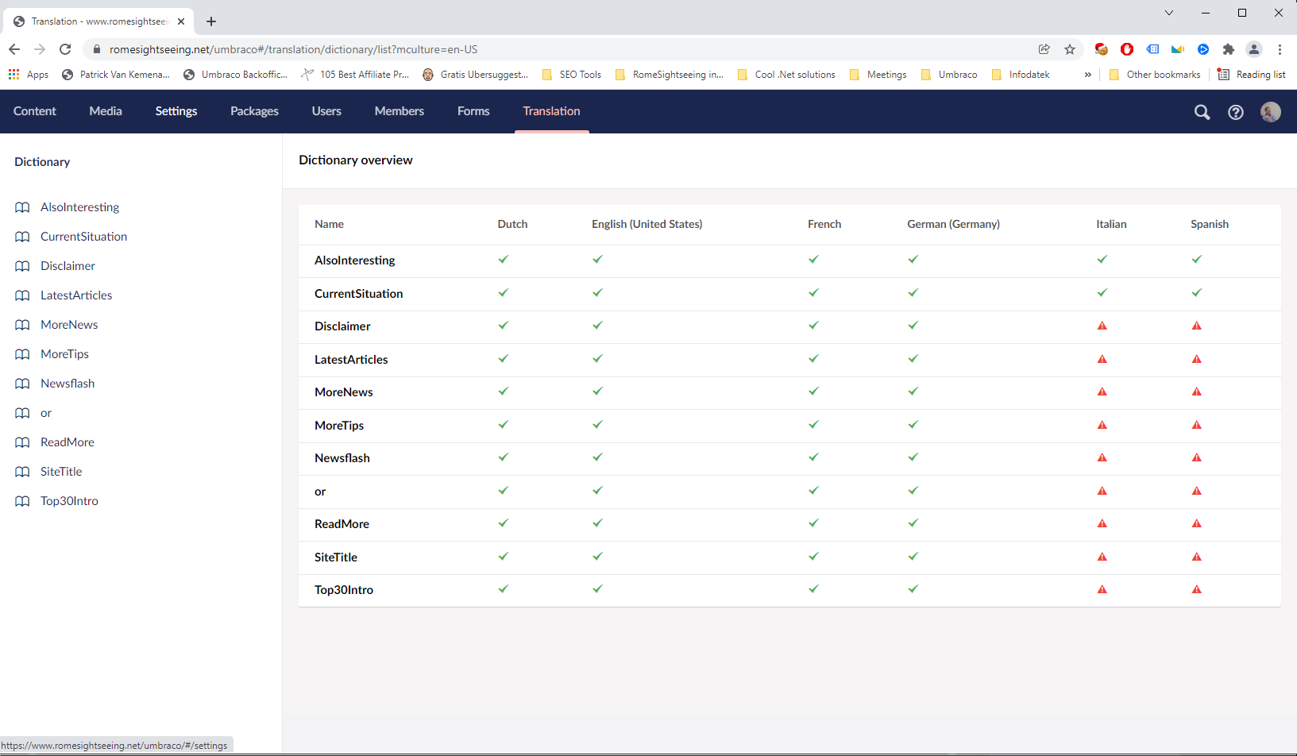Open the browser extensions puzzle icon
This screenshot has height=756, width=1297.
tap(1229, 49)
